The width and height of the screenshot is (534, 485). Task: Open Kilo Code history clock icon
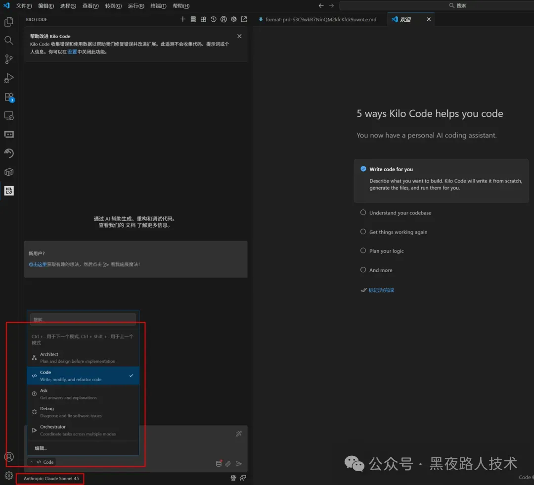(213, 19)
